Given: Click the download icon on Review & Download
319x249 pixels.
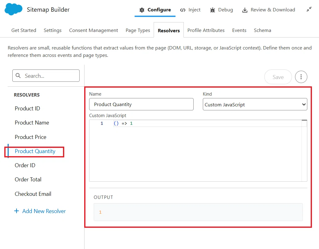Looking at the screenshot, I should tap(245, 10).
